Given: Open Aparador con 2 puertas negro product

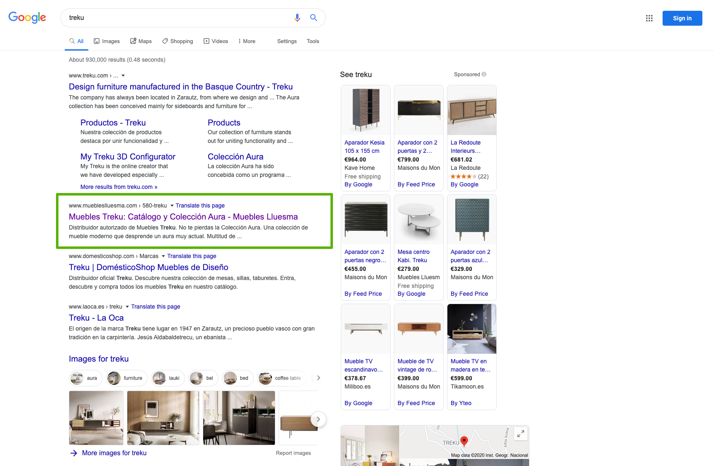Looking at the screenshot, I should pyautogui.click(x=365, y=256).
